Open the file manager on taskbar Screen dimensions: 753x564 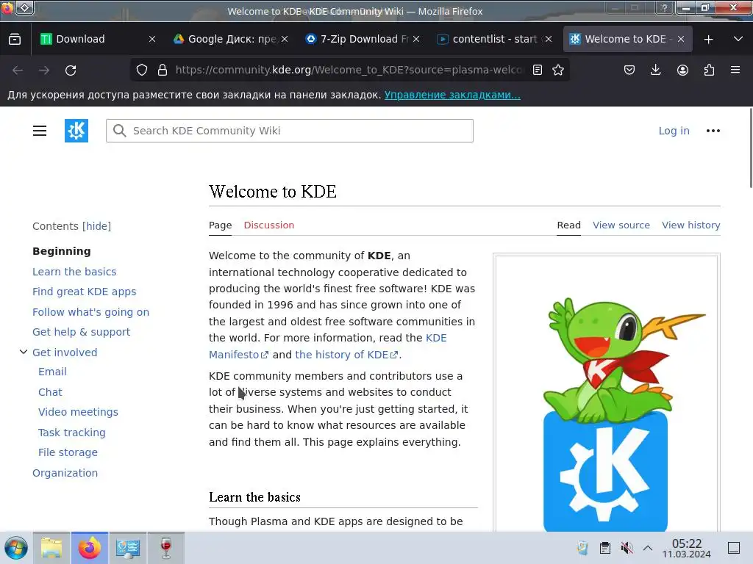51,548
